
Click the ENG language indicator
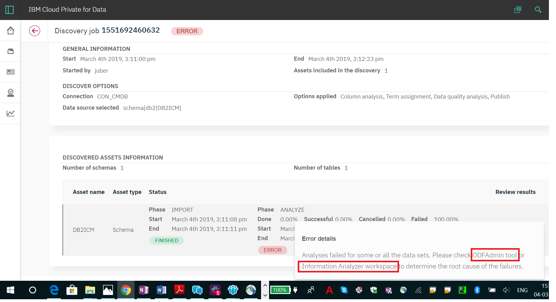[x=522, y=290]
